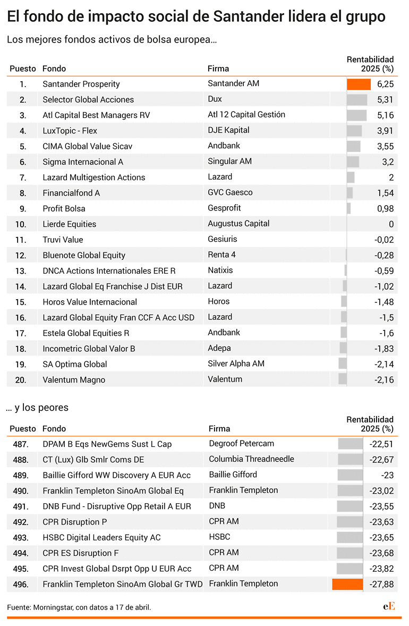The image size is (409, 626).
Task: Click the Firma header in worst funds table
Action: tap(219, 429)
